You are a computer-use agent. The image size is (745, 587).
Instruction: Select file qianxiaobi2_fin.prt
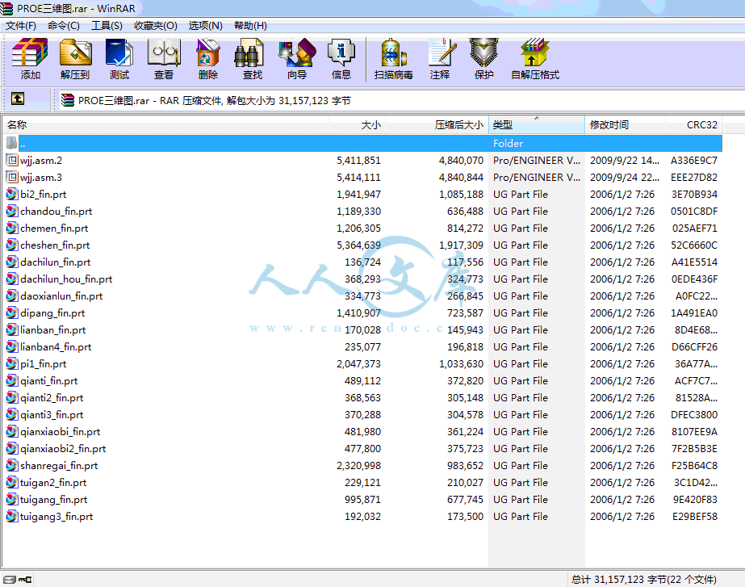tap(63, 448)
